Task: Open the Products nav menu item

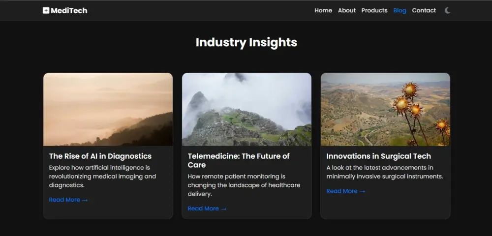Action: pos(374,10)
